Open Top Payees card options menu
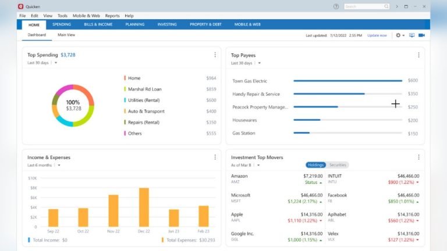Image resolution: width=447 pixels, height=251 pixels. 418,55
